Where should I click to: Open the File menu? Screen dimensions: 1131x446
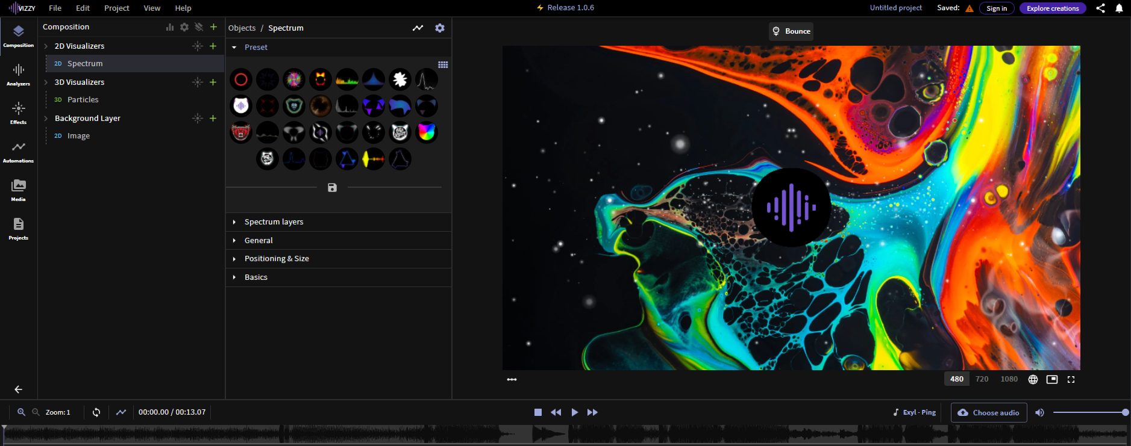(x=55, y=8)
